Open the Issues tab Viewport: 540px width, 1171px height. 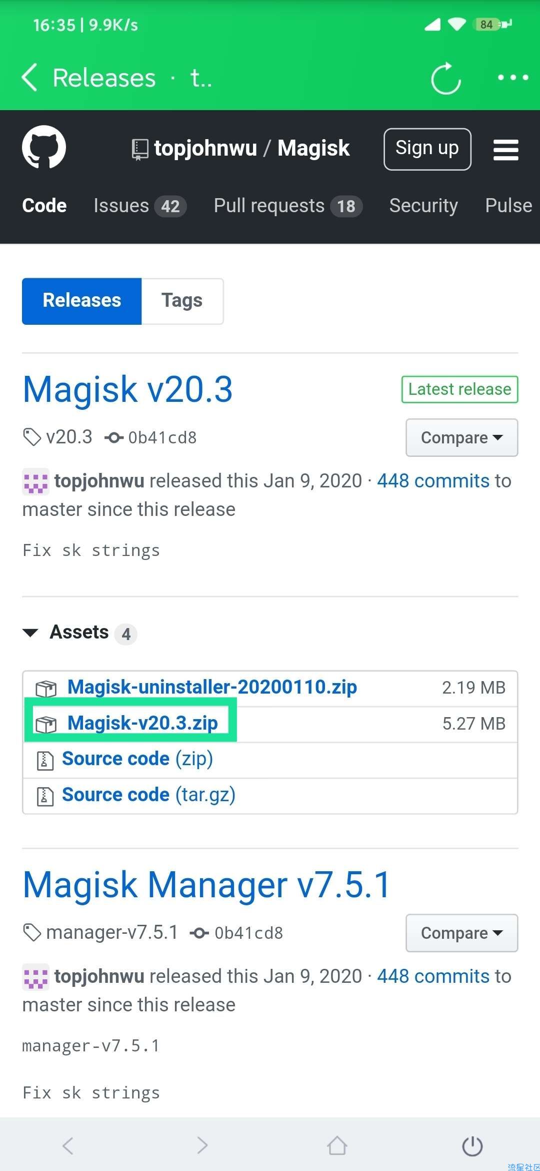click(139, 206)
